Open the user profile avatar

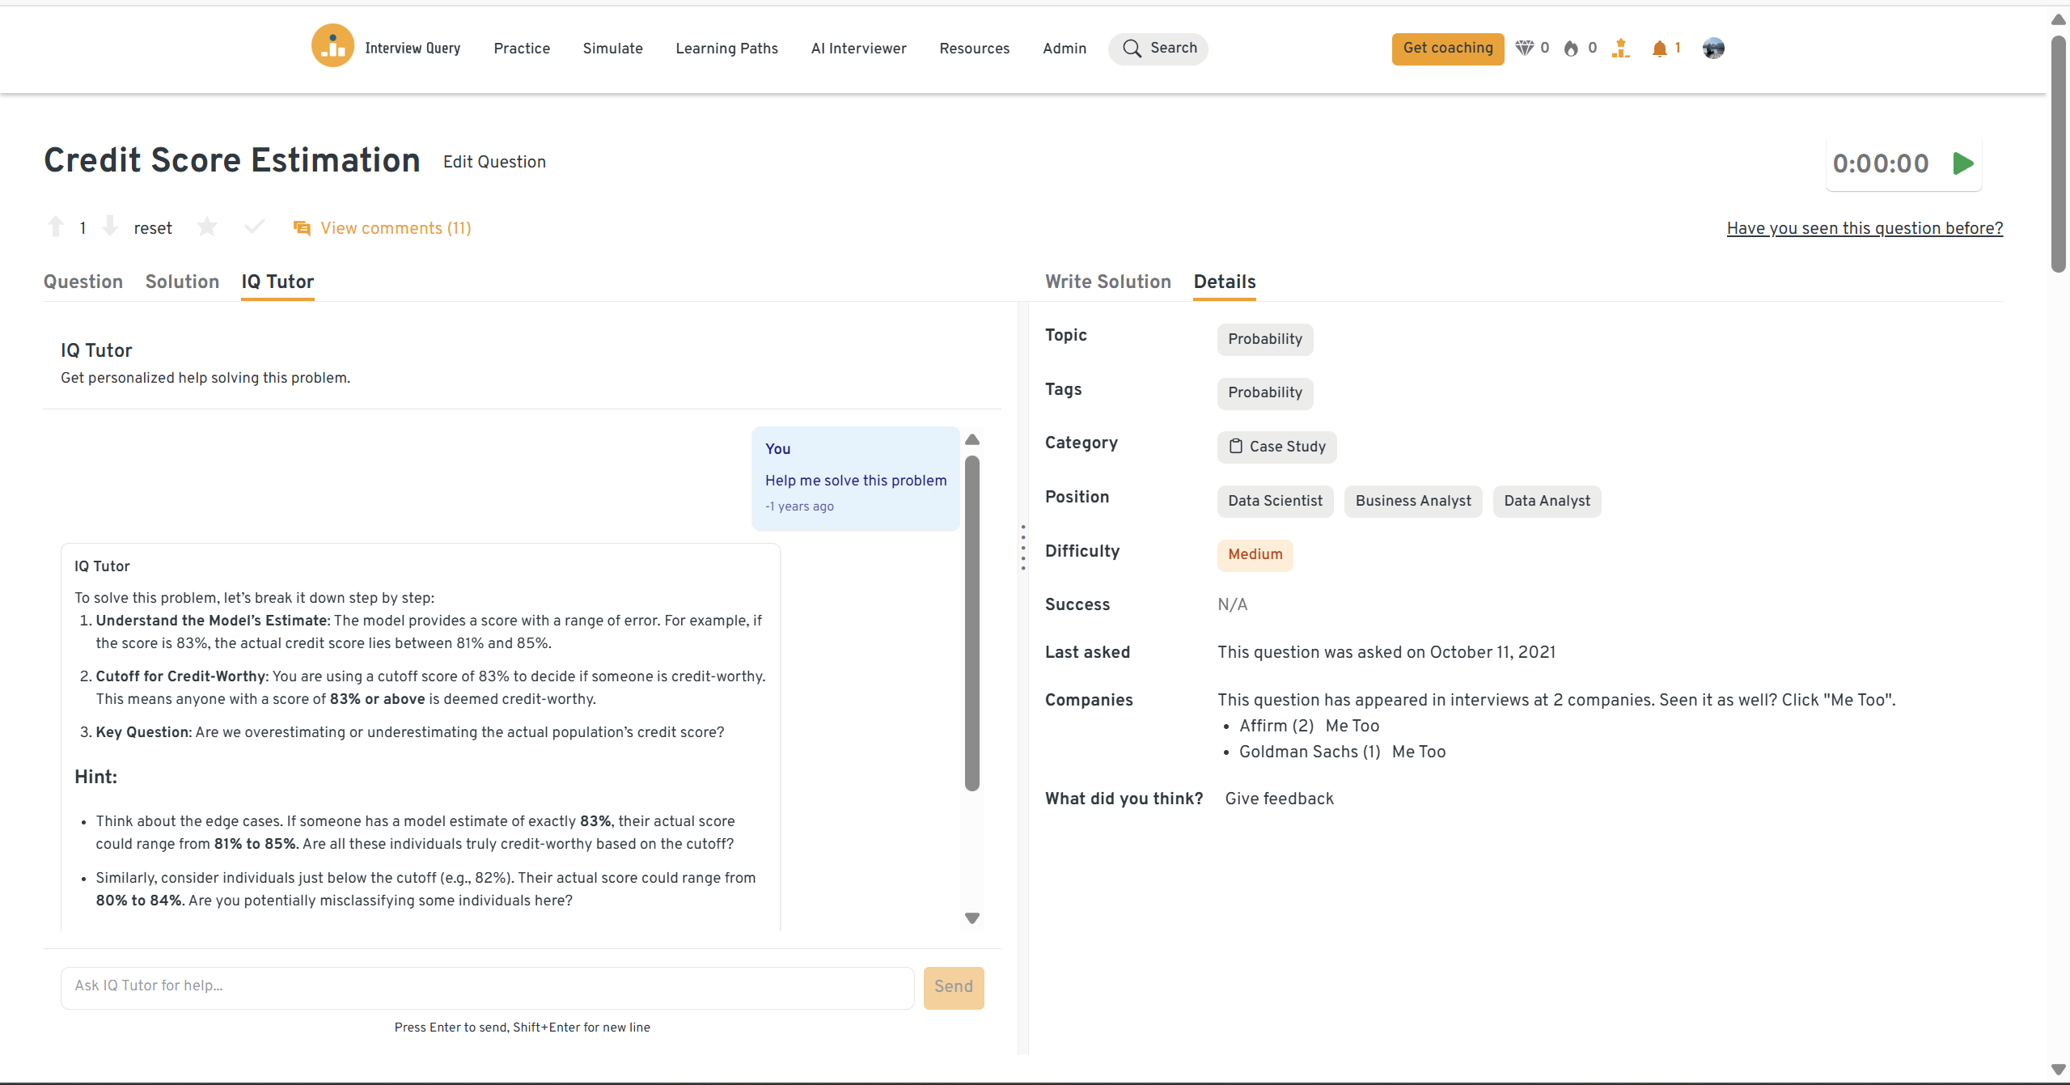(1712, 49)
